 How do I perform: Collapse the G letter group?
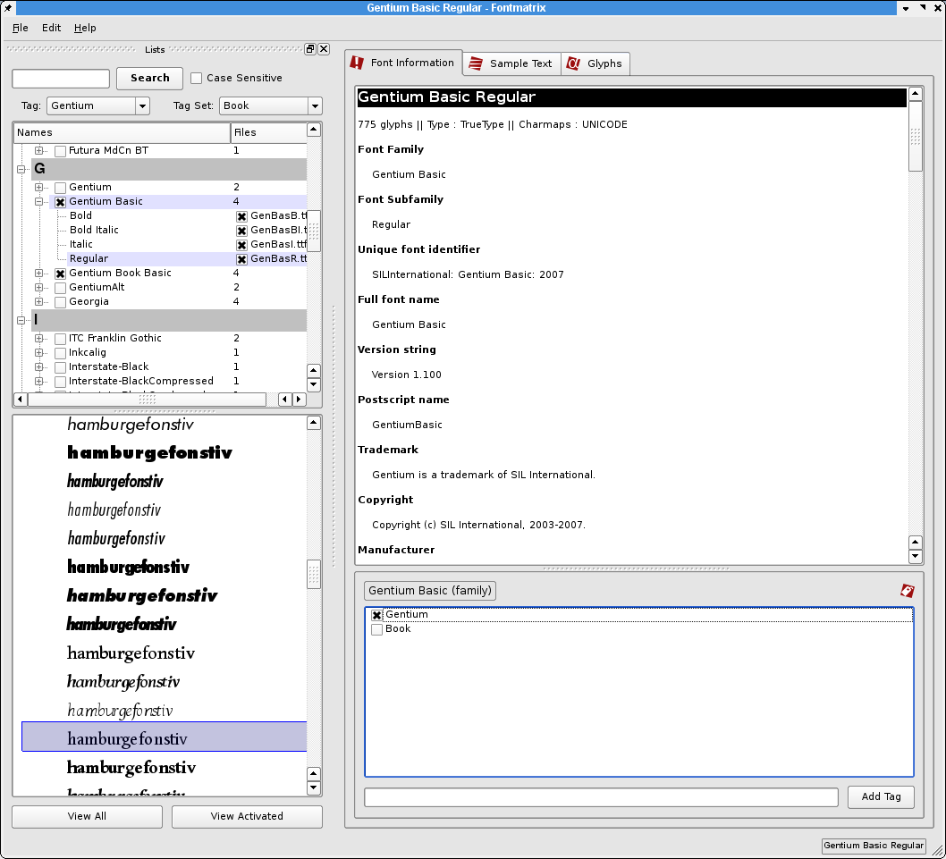(21, 169)
